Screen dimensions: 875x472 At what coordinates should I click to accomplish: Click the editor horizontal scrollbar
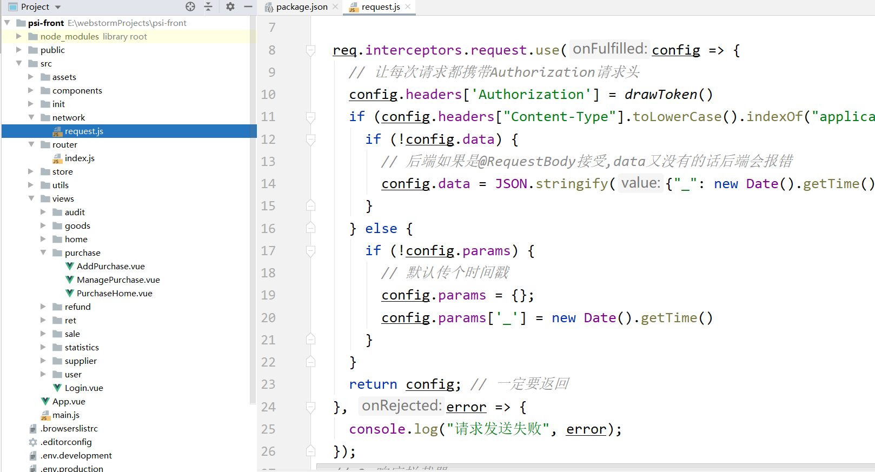coord(595,467)
